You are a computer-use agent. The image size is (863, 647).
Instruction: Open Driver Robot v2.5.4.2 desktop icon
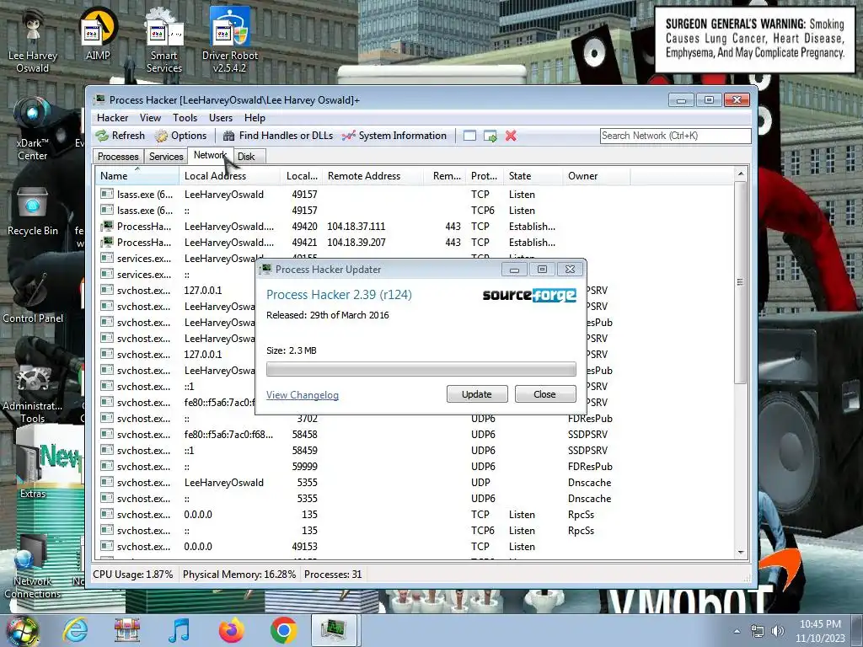pos(230,40)
